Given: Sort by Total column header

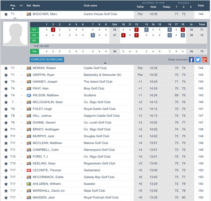Looking at the screenshot, I should pos(200,5).
